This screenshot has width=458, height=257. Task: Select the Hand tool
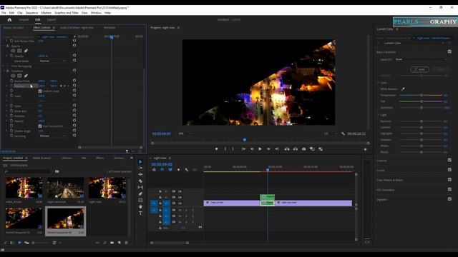140,206
